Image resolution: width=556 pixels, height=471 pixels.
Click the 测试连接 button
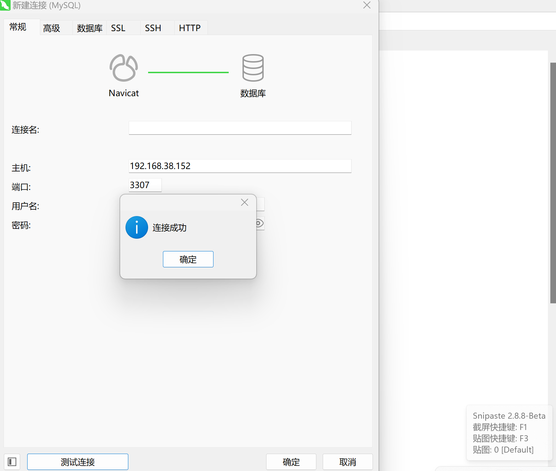pyautogui.click(x=78, y=462)
